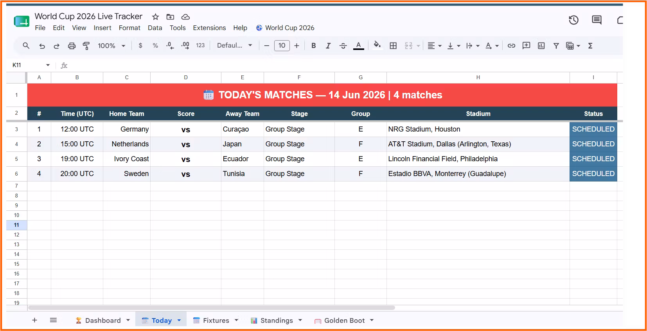This screenshot has width=647, height=331.
Task: Star the World Cup 2026 Live Tracker document
Action: tap(155, 17)
